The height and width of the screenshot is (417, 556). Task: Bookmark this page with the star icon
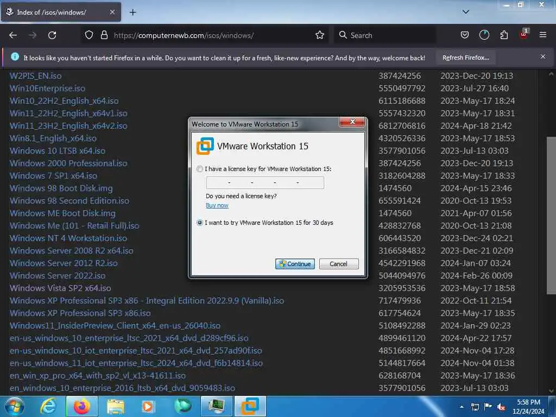(320, 35)
